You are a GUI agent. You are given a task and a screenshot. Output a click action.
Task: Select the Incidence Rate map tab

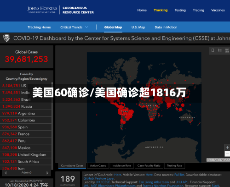tap(121, 165)
